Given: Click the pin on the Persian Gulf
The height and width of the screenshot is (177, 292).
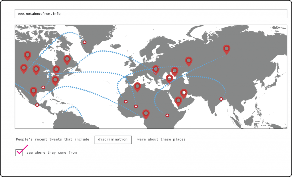Looking at the screenshot, I should (184, 93).
